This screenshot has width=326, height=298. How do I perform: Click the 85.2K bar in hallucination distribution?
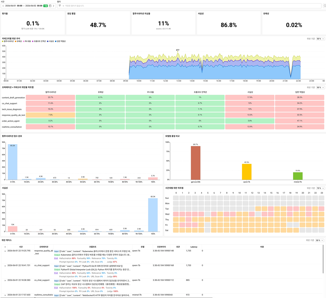coord(13,162)
